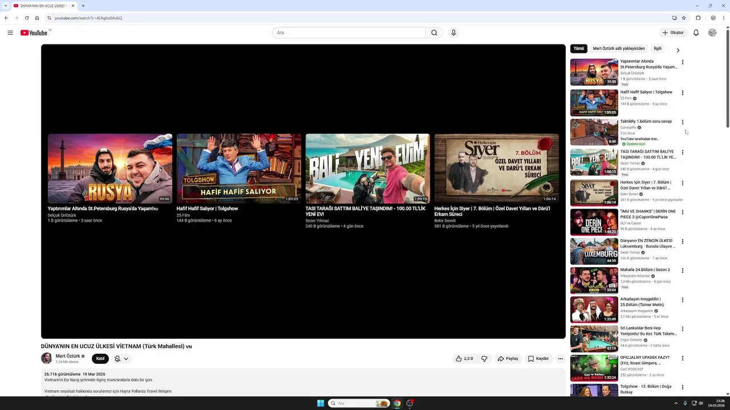
Task: Open Mert Öztürk channel name link
Action: point(68,356)
